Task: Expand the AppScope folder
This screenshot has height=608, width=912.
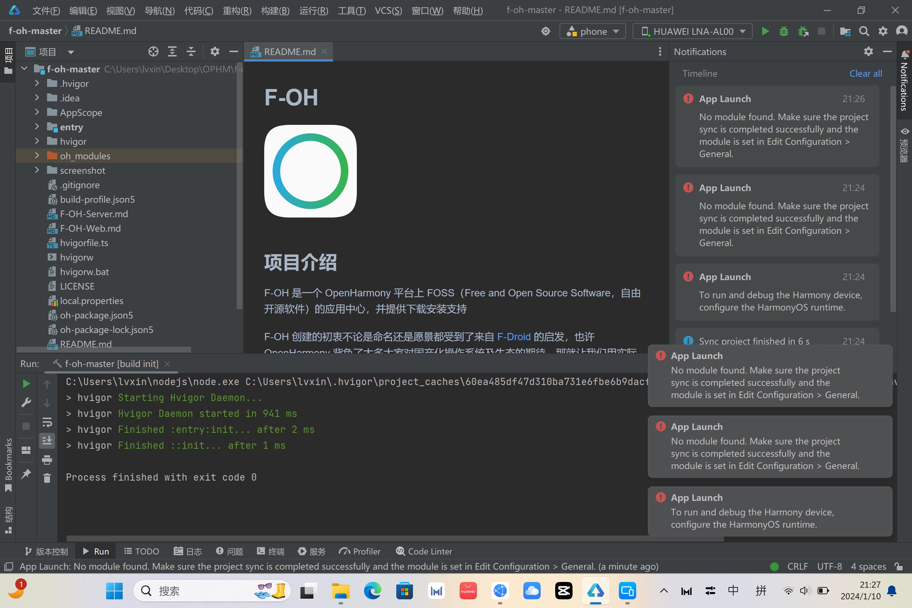Action: tap(37, 112)
